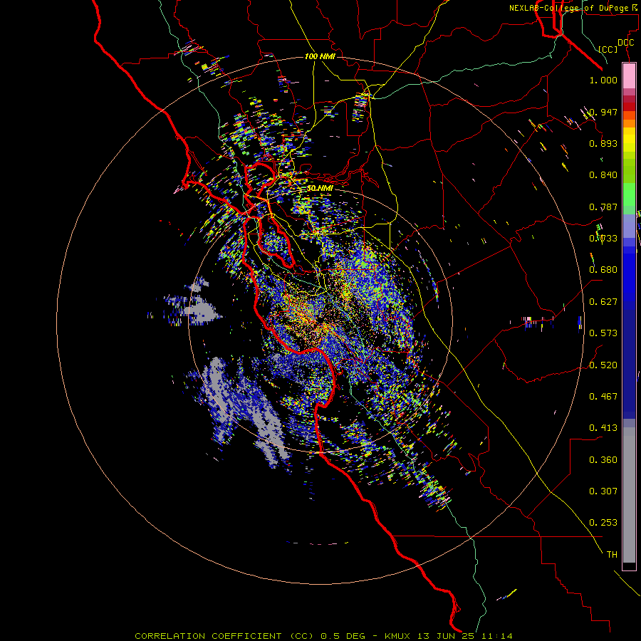The image size is (641, 641).
Task: Select the 0.307 scale value
Action: pos(603,491)
